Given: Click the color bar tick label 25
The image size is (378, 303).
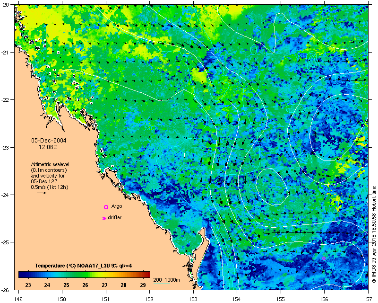Looking at the screenshot, I should 66,285.
